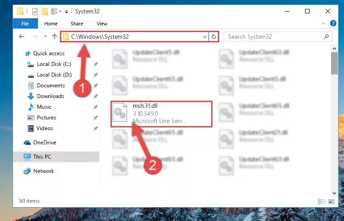Click the msls31.dll file icon

[120, 112]
